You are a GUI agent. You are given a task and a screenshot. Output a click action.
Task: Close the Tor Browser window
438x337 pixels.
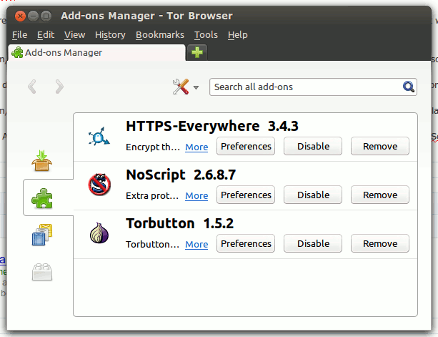coord(20,16)
